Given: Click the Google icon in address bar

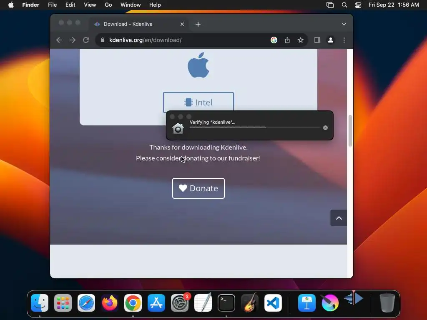Looking at the screenshot, I should click(x=274, y=40).
